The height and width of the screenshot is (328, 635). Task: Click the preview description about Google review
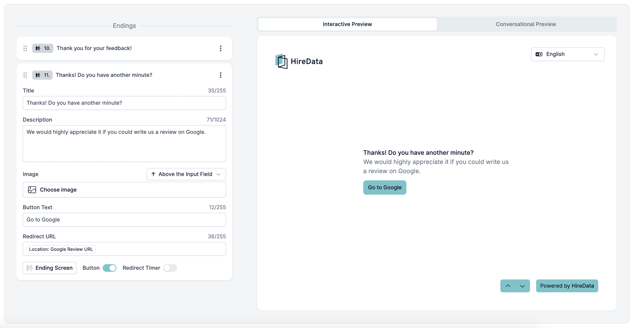coord(436,167)
